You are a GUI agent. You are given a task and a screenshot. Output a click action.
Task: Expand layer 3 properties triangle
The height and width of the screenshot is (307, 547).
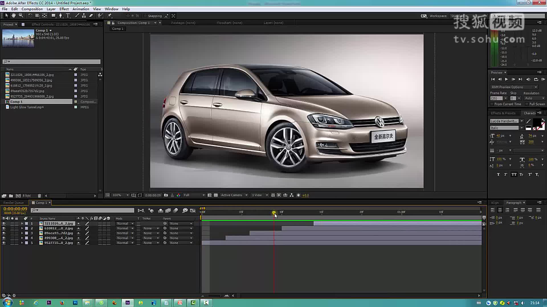(x=22, y=233)
